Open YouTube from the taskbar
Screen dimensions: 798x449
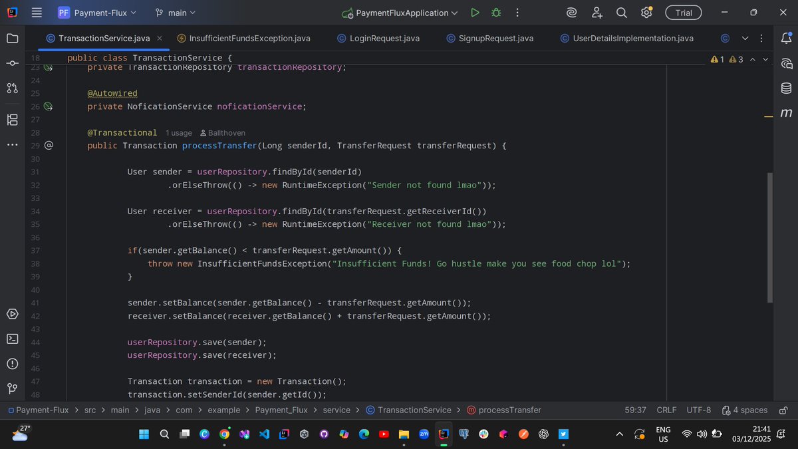coord(384,434)
